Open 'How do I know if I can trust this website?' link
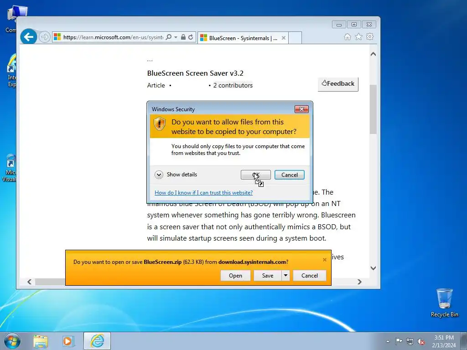This screenshot has width=467, height=350. [x=203, y=193]
